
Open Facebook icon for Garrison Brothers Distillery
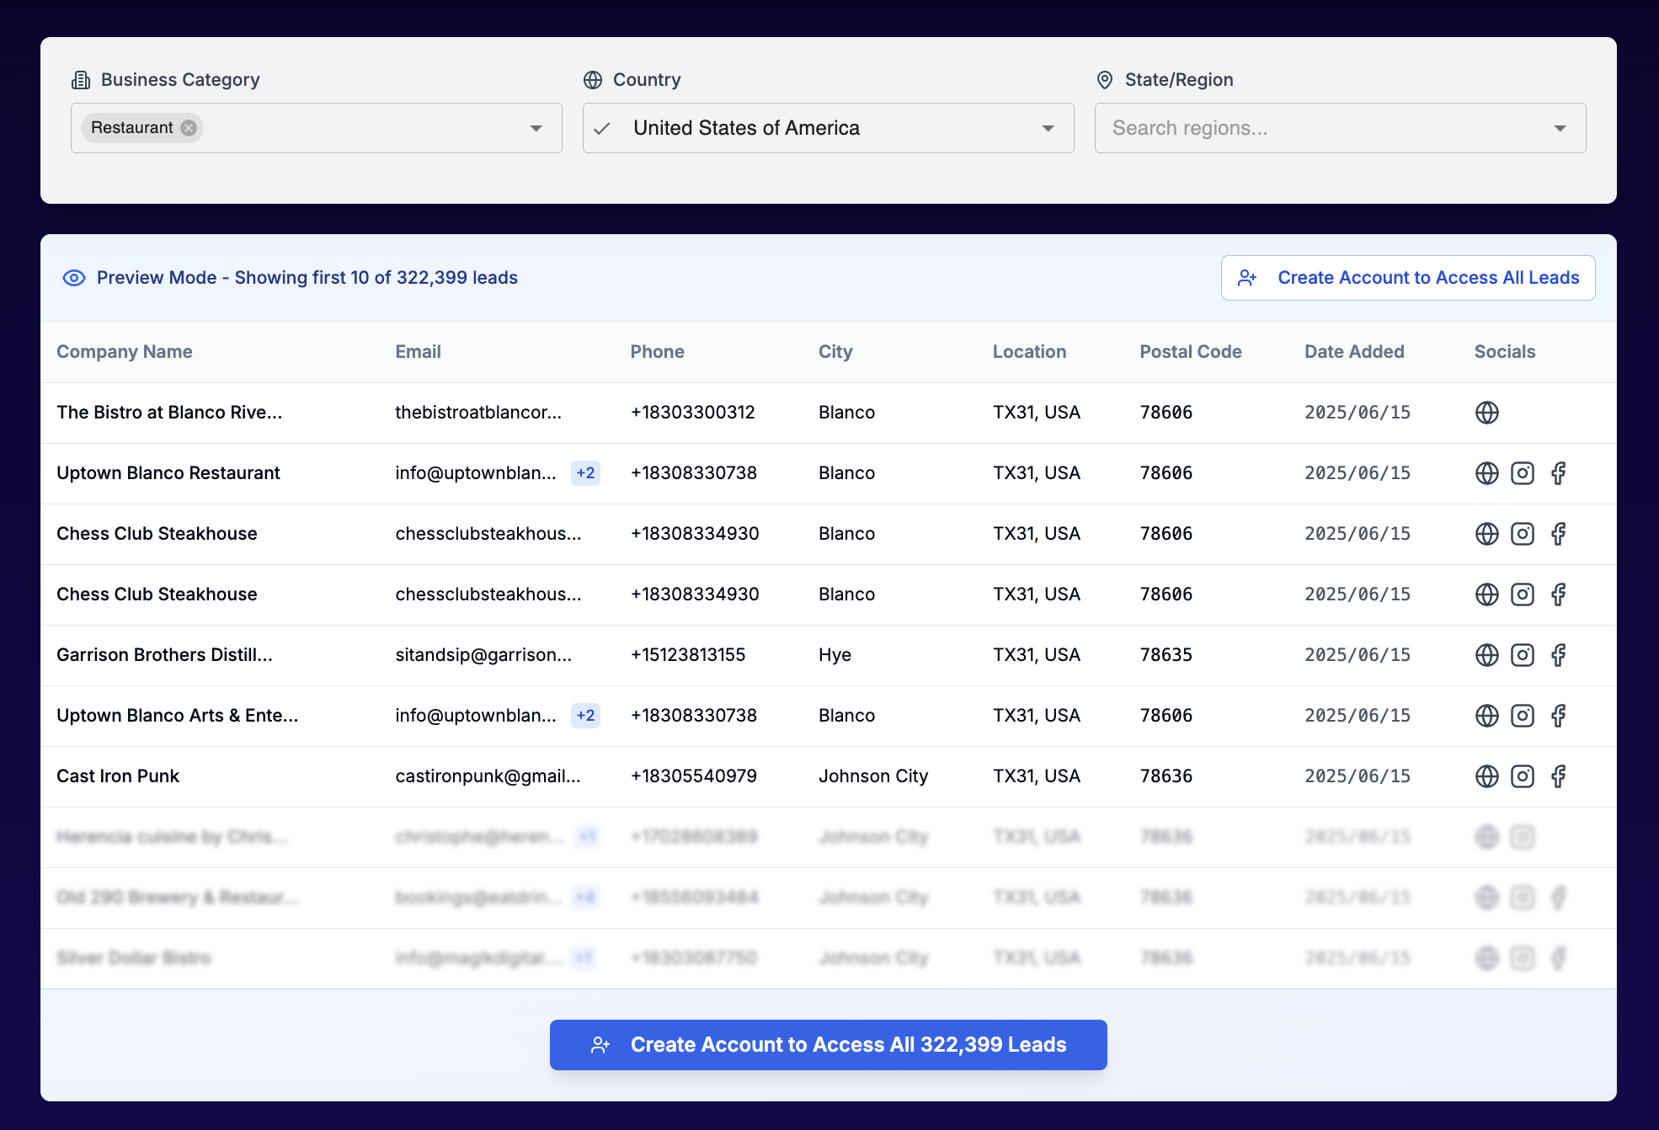(x=1558, y=655)
